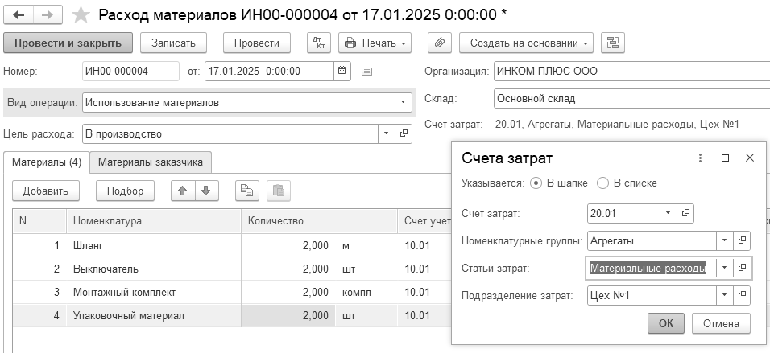This screenshot has height=353, width=770.
Task: Switch to Материалы (4) tab
Action: tap(47, 162)
